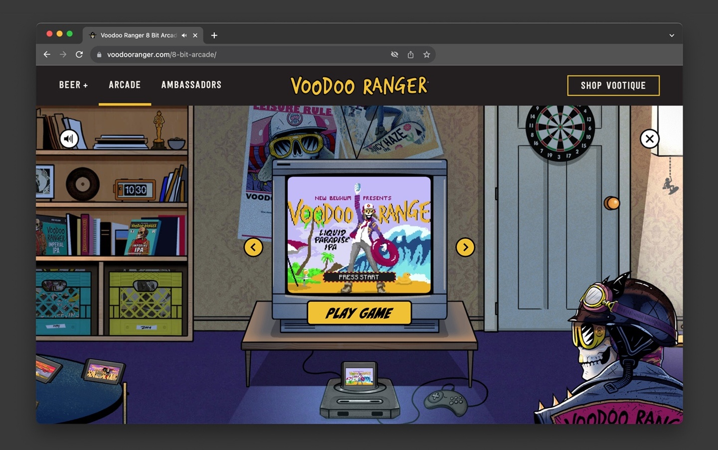The image size is (718, 450).
Task: Bookmark this page with star icon
Action: [x=426, y=55]
